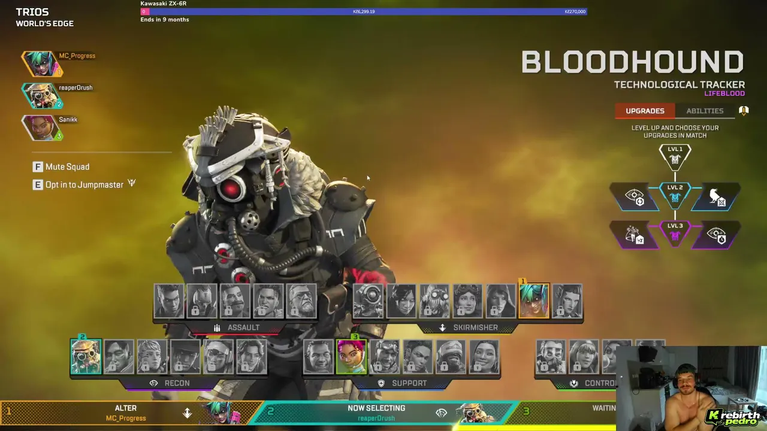Screen dimensions: 767x431
Task: Pick the first Assault legend, Bangalore
Action: [169, 301]
